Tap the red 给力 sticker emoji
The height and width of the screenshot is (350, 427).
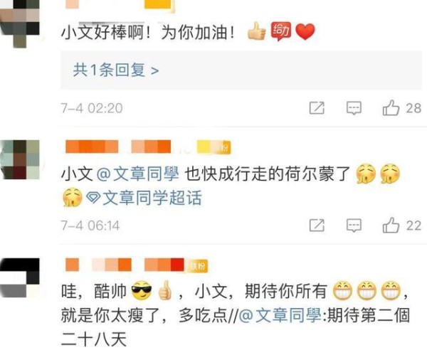(x=281, y=31)
